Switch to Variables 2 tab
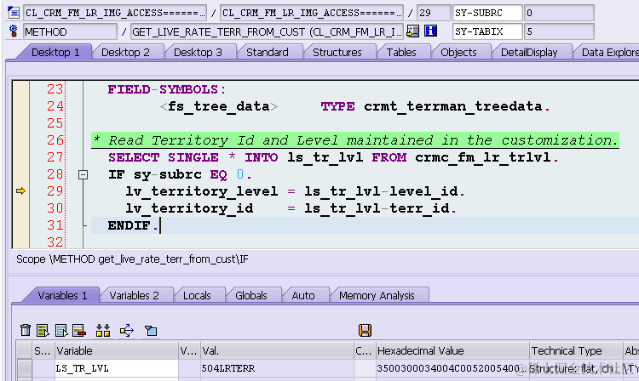The height and width of the screenshot is (381, 639). [x=134, y=296]
